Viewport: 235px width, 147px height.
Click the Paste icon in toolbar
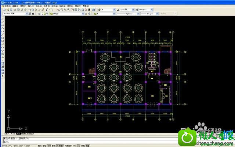coord(36,10)
